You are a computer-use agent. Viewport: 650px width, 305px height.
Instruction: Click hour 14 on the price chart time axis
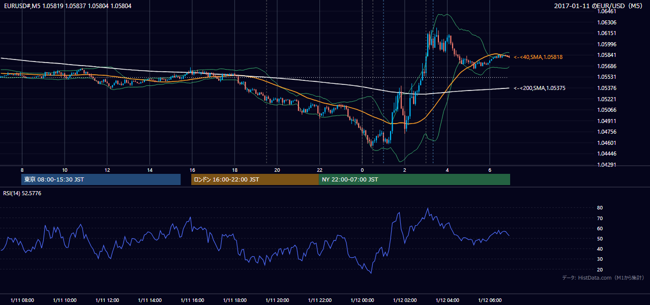(x=150, y=170)
